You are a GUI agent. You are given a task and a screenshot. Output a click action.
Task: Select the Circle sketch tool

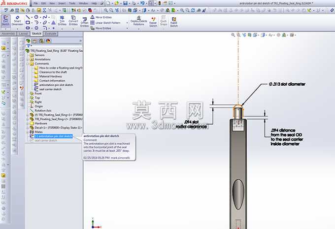pyautogui.click(x=36, y=17)
